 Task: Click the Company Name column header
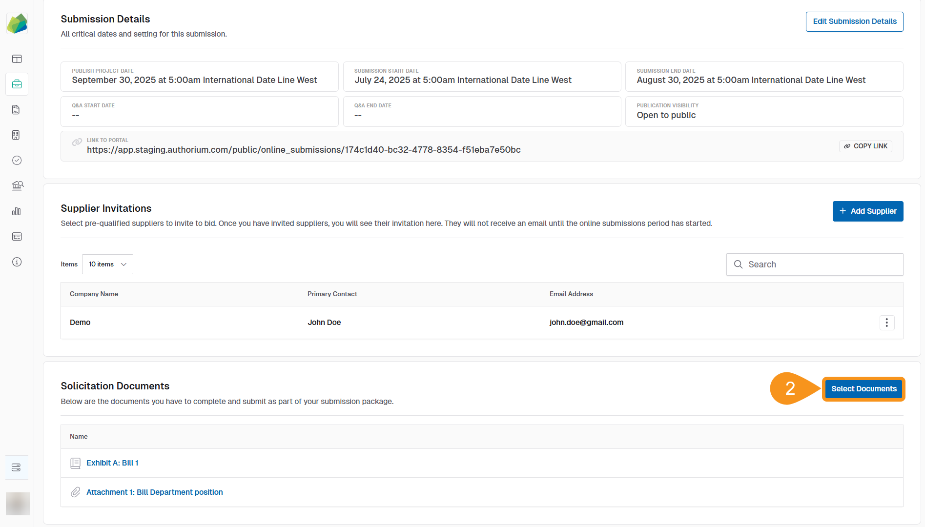[x=94, y=294]
